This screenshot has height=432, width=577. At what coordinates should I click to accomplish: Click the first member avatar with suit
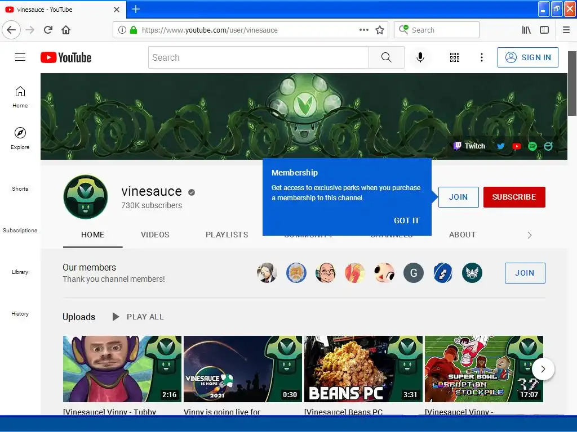click(267, 273)
